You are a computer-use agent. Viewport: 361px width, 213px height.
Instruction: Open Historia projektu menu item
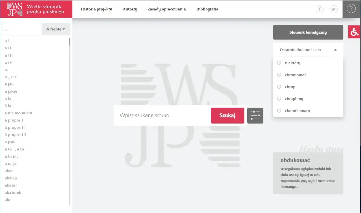[96, 9]
